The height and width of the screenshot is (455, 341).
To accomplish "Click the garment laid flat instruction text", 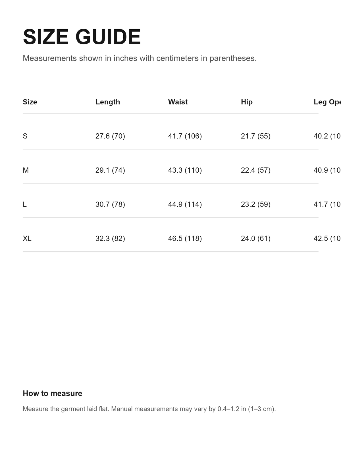I will pyautogui.click(x=149, y=409).
